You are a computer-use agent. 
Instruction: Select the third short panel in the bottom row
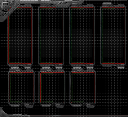click(83, 88)
